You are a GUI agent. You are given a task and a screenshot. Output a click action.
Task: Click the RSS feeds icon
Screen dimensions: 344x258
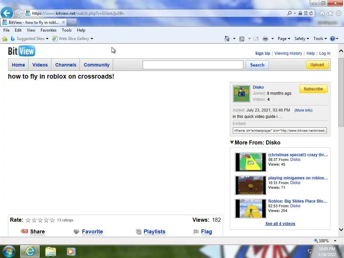point(242,39)
